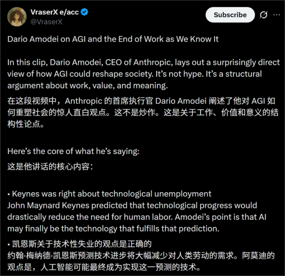Click the Grok explain-post icon

263,15
